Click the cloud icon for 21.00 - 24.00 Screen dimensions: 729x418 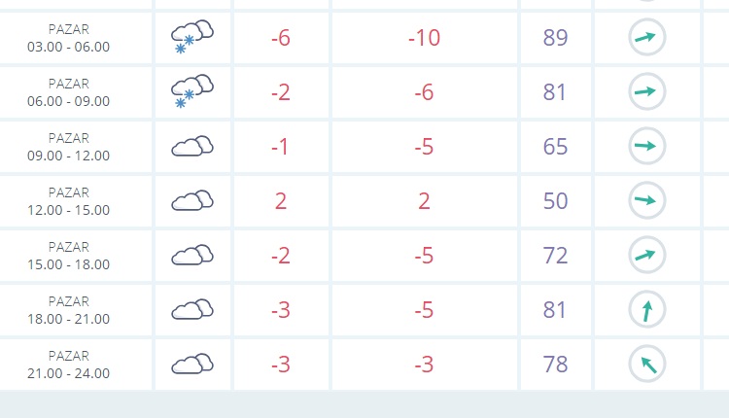pyautogui.click(x=192, y=364)
